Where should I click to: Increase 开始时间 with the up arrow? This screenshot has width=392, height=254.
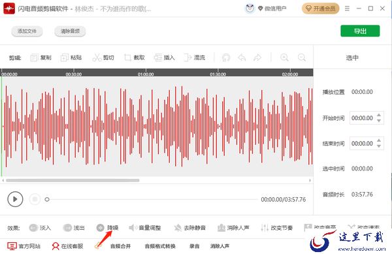click(x=379, y=115)
